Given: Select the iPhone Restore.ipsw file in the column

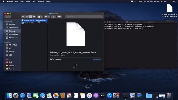Looking at the screenshot, I should point(34,20).
